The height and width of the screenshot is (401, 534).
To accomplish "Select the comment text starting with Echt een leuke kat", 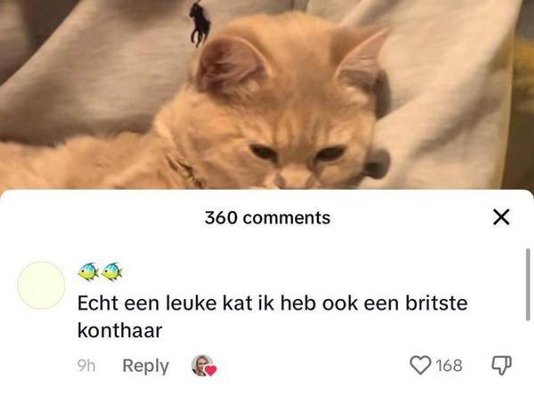I will coord(272,317).
